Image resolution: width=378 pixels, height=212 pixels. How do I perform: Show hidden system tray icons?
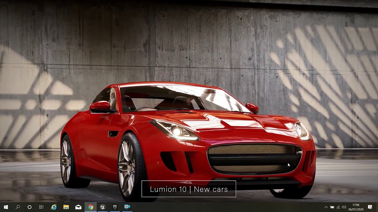[x=326, y=207]
